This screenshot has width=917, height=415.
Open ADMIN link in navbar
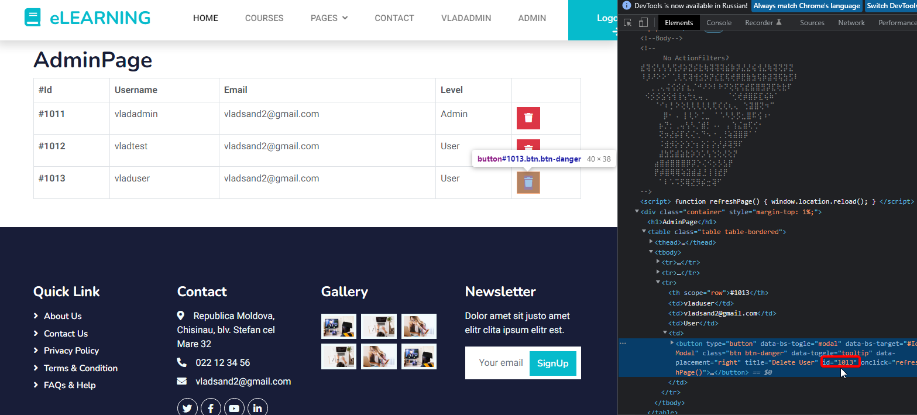[x=532, y=18]
